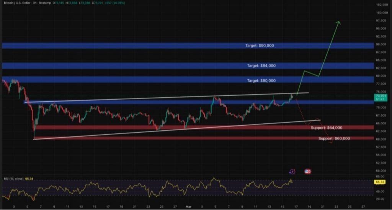Select the Target: $90,000 zone
Image resolution: width=392 pixels, height=210 pixels.
pos(188,46)
